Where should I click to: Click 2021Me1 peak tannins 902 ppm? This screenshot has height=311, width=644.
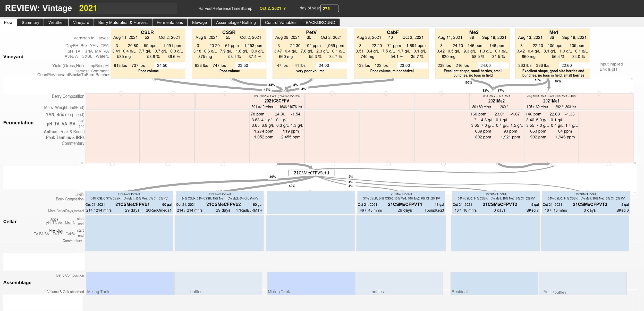538,137
